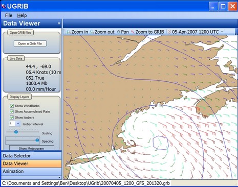The image size is (238, 187).
Task: Select the Zoom in tool
Action: tap(77, 32)
